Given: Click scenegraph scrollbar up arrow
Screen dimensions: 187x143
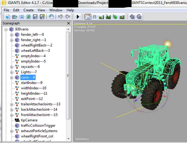Looking at the screenshot, I should pos(69,29).
